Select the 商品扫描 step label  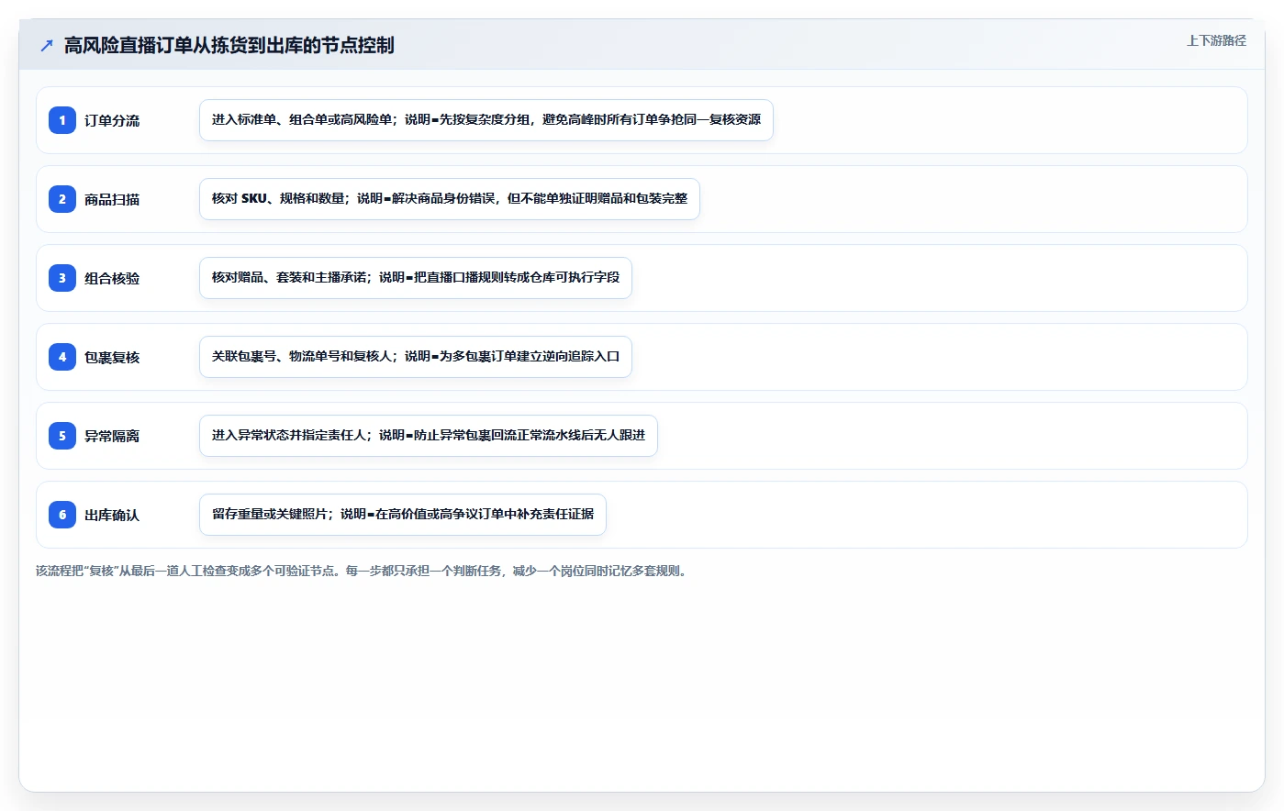112,199
